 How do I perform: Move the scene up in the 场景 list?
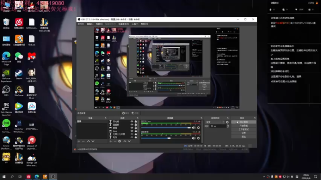[88, 141]
